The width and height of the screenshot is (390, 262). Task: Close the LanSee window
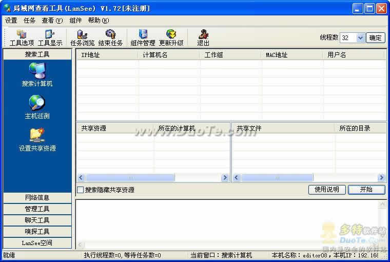[x=381, y=8]
